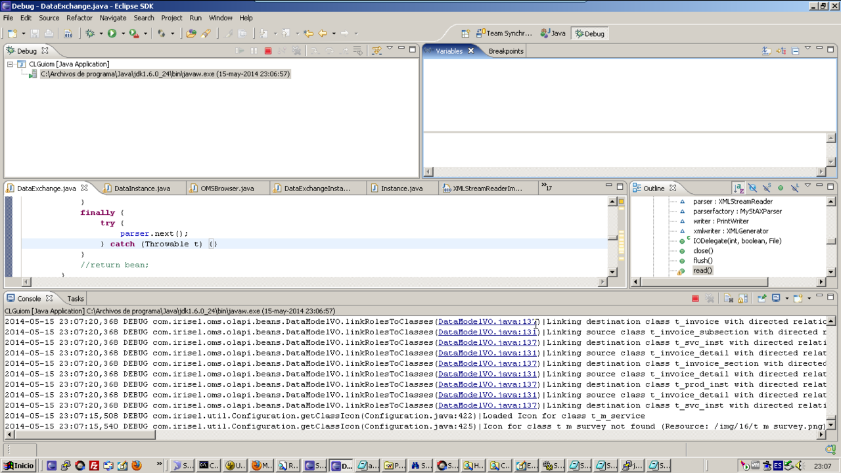Open the File menu
The height and width of the screenshot is (473, 841).
point(8,18)
